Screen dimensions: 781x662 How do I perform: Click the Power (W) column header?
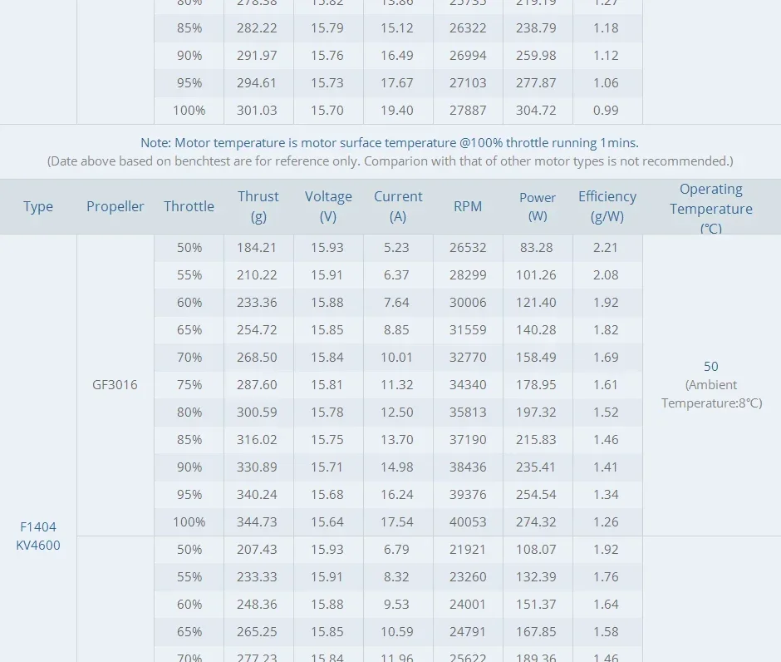pos(538,206)
